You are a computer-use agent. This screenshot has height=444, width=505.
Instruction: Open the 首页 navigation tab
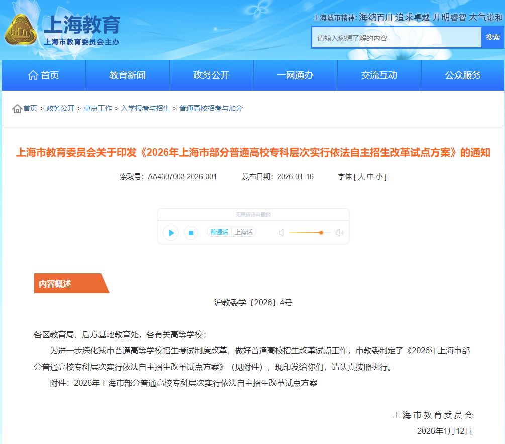pos(44,75)
